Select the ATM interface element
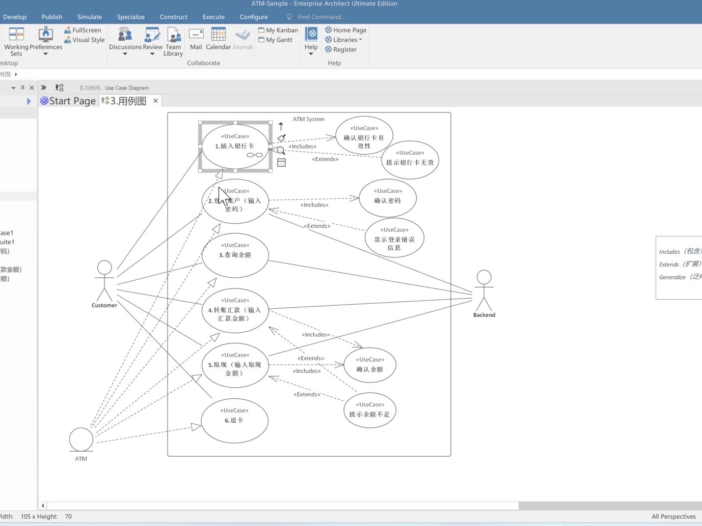This screenshot has height=526, width=702. click(81, 444)
